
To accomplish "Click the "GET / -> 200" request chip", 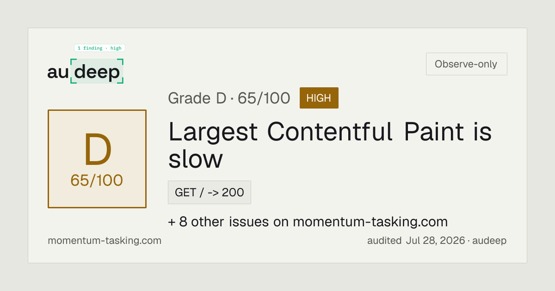I will coord(210,192).
